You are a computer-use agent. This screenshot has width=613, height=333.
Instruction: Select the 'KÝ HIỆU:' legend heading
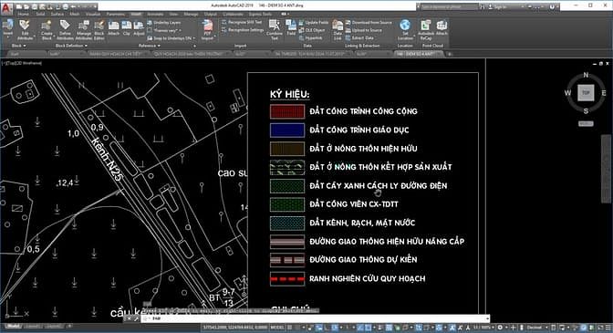click(x=290, y=95)
